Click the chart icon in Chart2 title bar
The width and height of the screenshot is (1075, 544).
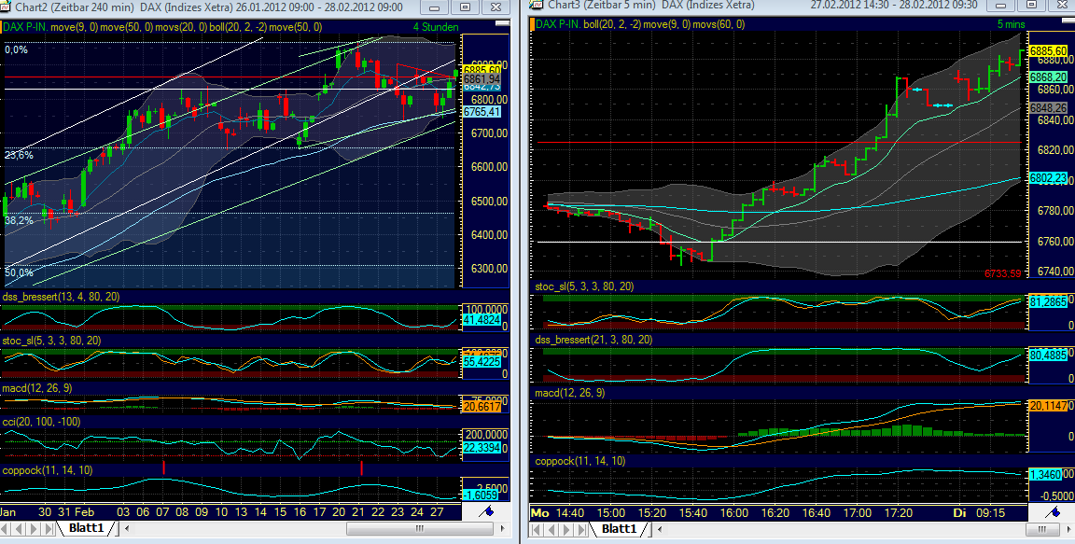(x=7, y=7)
